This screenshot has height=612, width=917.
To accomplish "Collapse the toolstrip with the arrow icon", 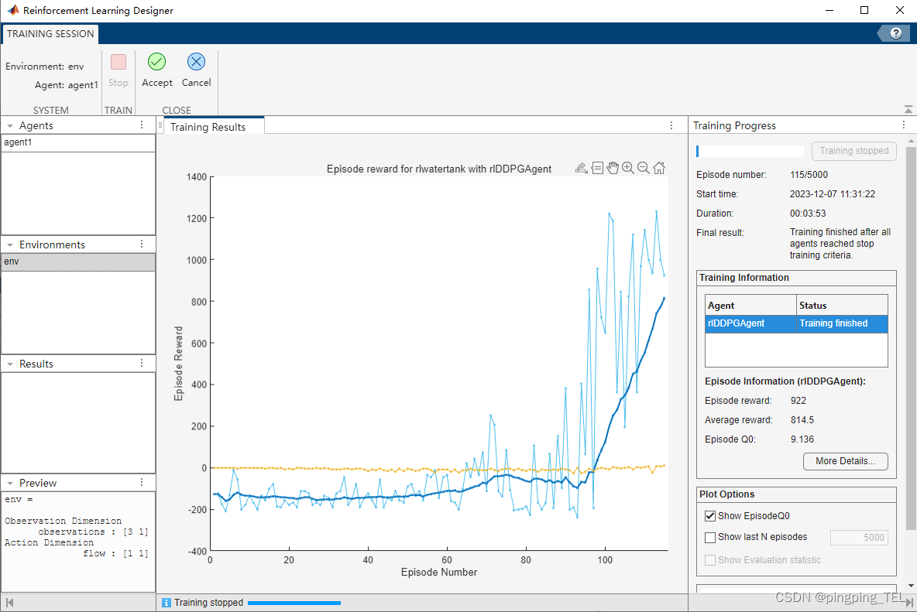I will (x=908, y=109).
